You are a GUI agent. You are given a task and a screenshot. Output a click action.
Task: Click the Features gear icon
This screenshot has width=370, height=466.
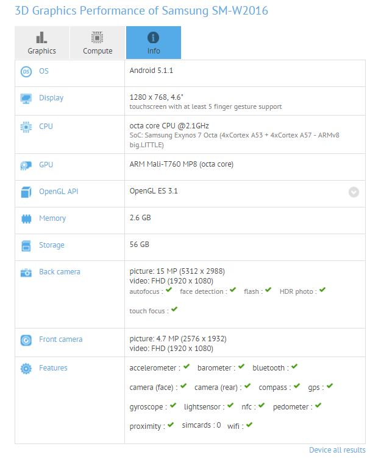(x=26, y=368)
